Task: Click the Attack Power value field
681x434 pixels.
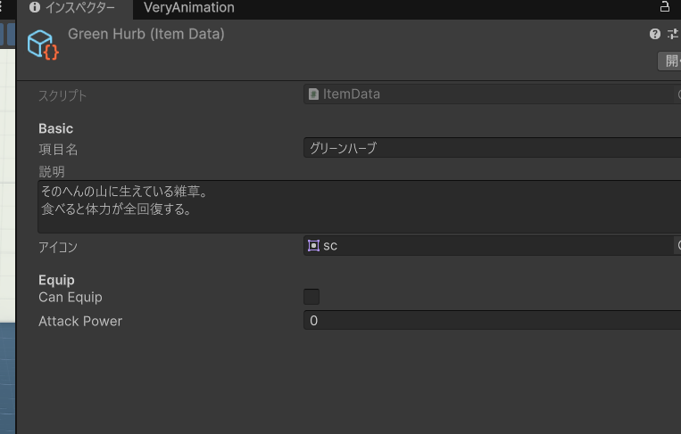Action: [x=492, y=321]
